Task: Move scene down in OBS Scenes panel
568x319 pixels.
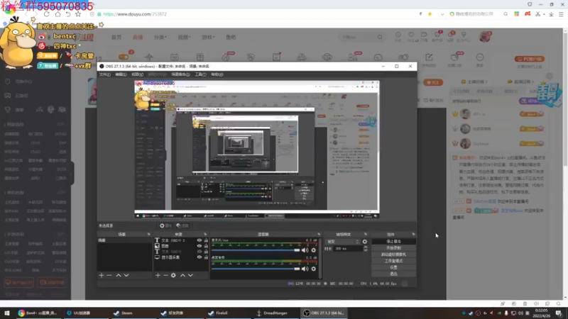Action: 126,275
